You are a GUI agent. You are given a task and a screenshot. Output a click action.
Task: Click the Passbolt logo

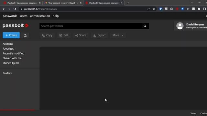(16, 25)
